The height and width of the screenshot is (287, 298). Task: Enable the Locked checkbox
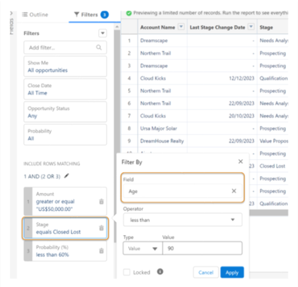pos(127,272)
